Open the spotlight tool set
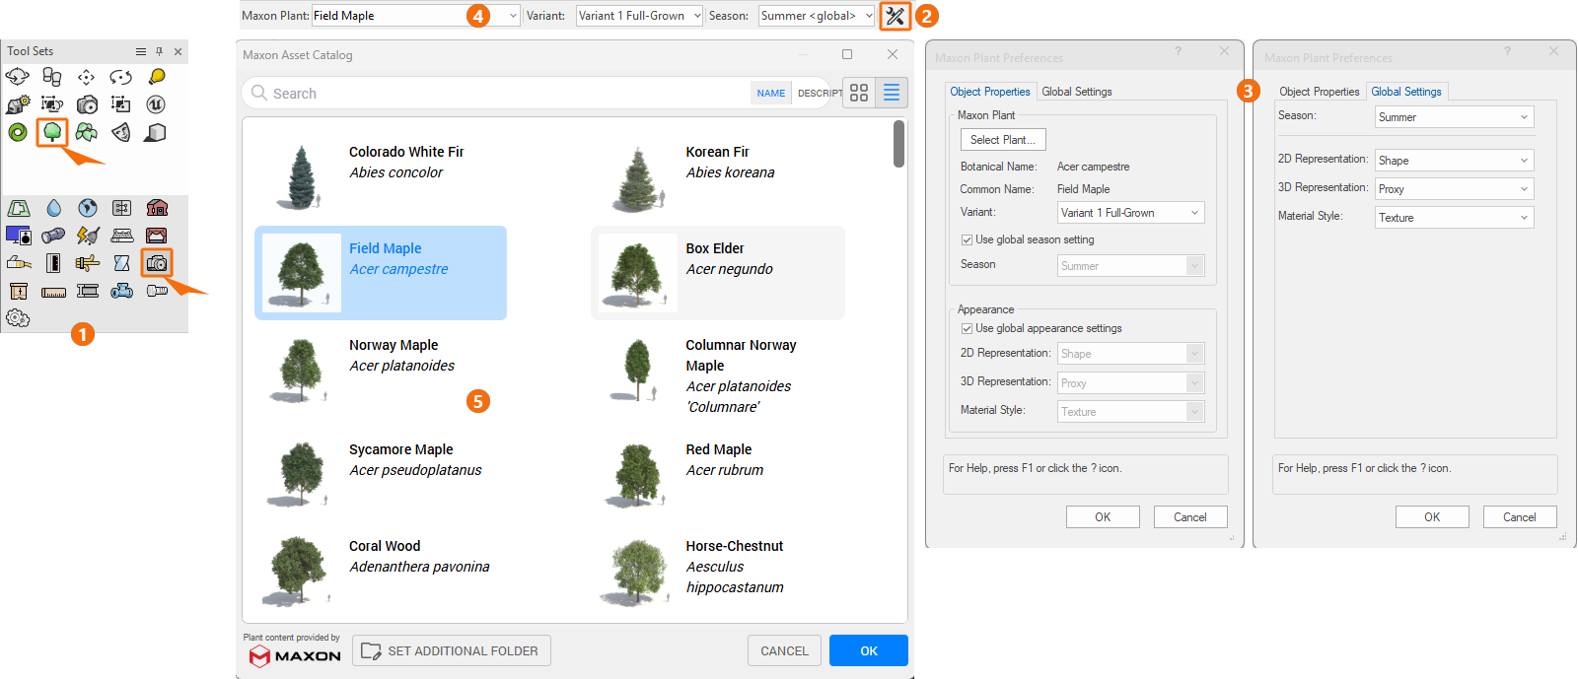 coord(53,236)
